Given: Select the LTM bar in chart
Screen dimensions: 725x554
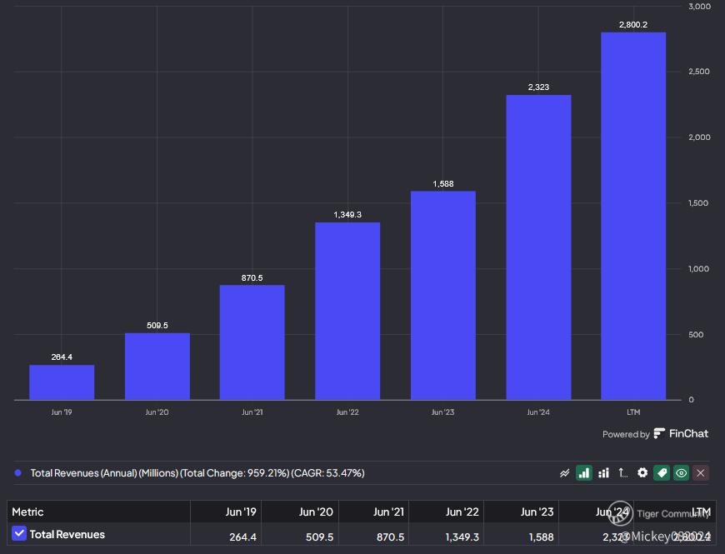Looking at the screenshot, I should click(633, 216).
